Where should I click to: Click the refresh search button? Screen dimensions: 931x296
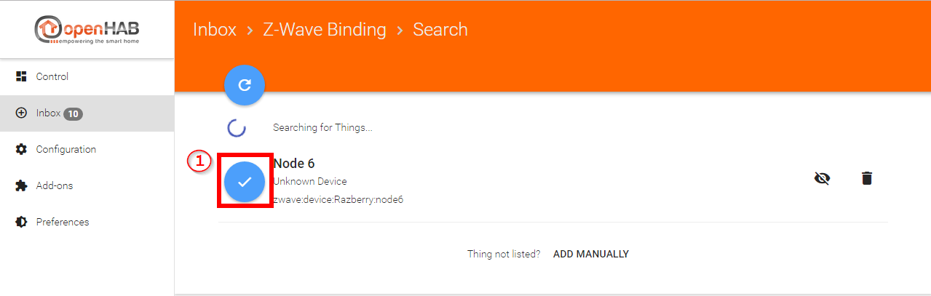click(x=245, y=85)
